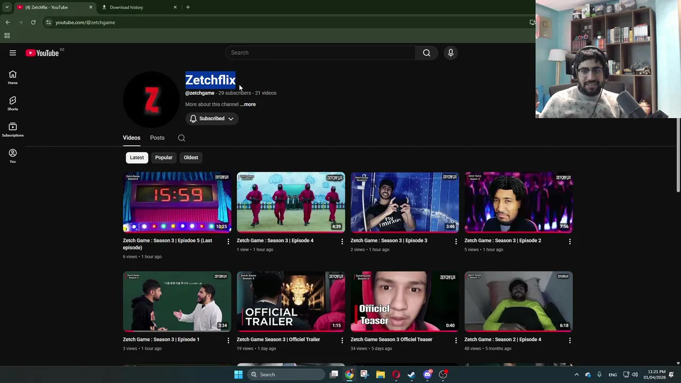This screenshot has height=383, width=681.
Task: Open the browser apps grid icon
Action: [7, 36]
